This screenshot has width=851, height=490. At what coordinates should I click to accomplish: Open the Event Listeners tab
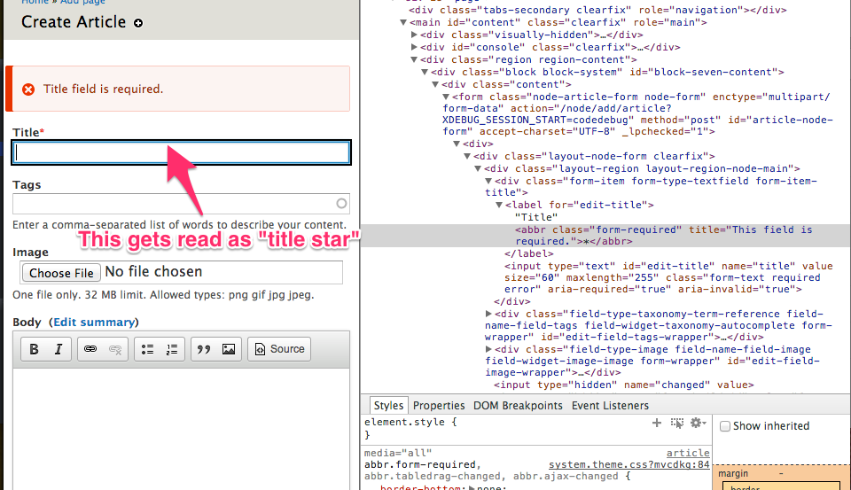click(608, 405)
